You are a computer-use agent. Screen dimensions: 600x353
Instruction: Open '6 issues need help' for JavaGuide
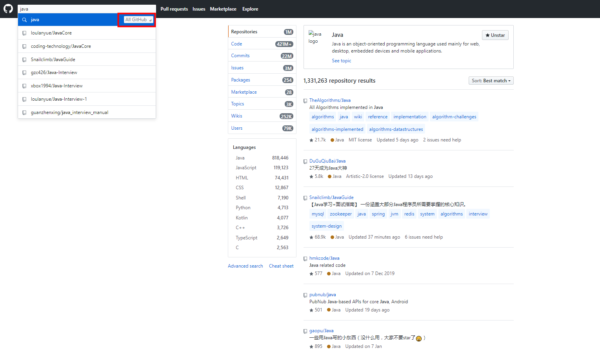pyautogui.click(x=424, y=237)
